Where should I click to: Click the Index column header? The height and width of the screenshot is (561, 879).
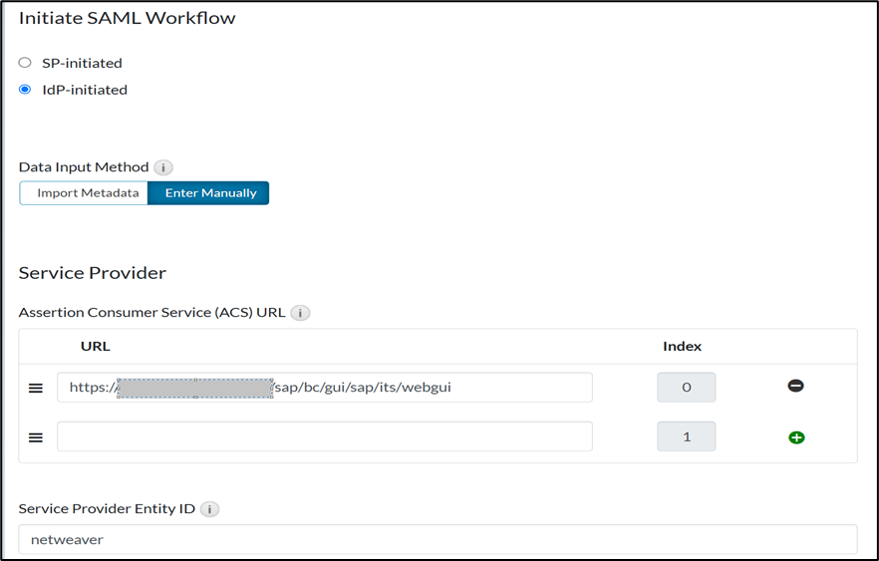click(682, 346)
